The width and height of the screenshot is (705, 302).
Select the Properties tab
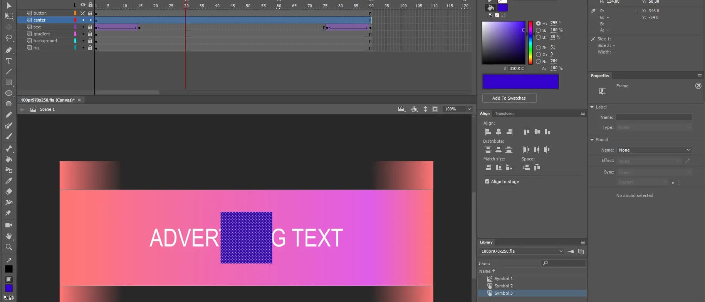click(x=600, y=76)
